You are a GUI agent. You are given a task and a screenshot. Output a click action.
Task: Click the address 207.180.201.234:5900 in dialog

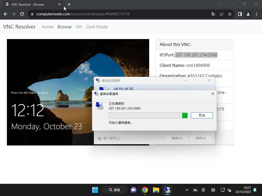click(x=125, y=108)
